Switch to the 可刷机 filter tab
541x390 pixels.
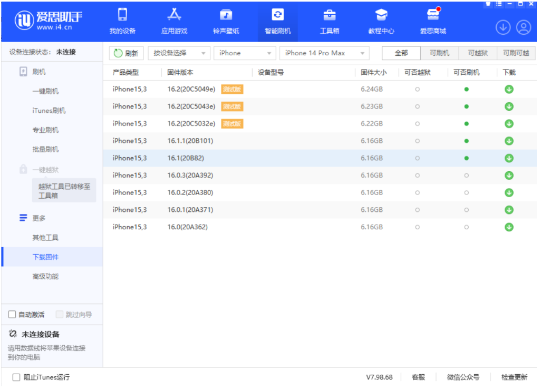coord(440,53)
